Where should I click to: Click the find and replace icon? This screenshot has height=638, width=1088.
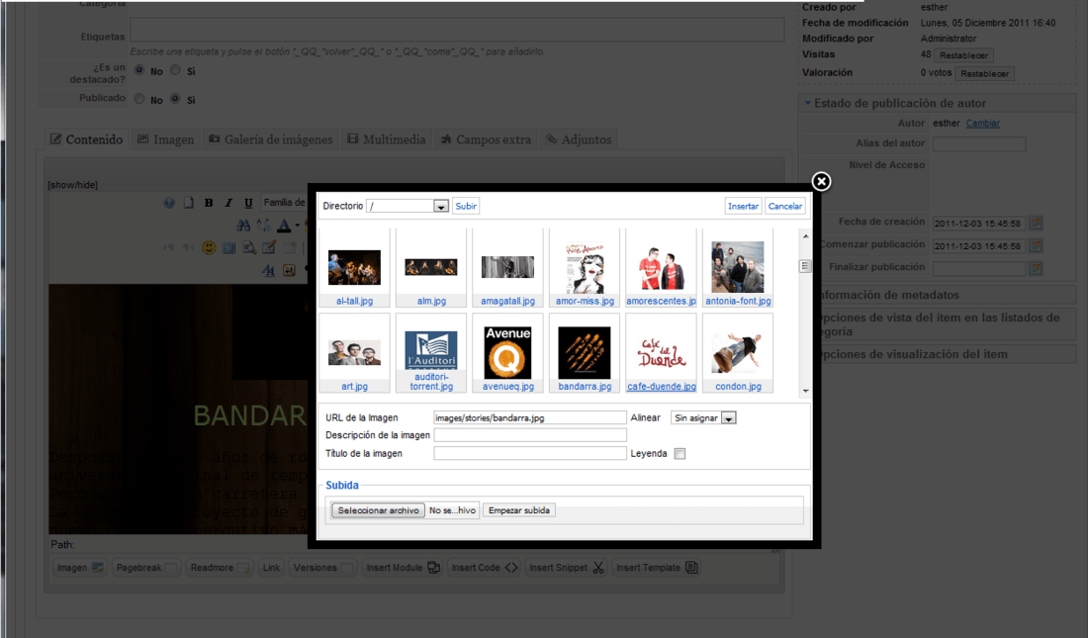click(x=264, y=226)
